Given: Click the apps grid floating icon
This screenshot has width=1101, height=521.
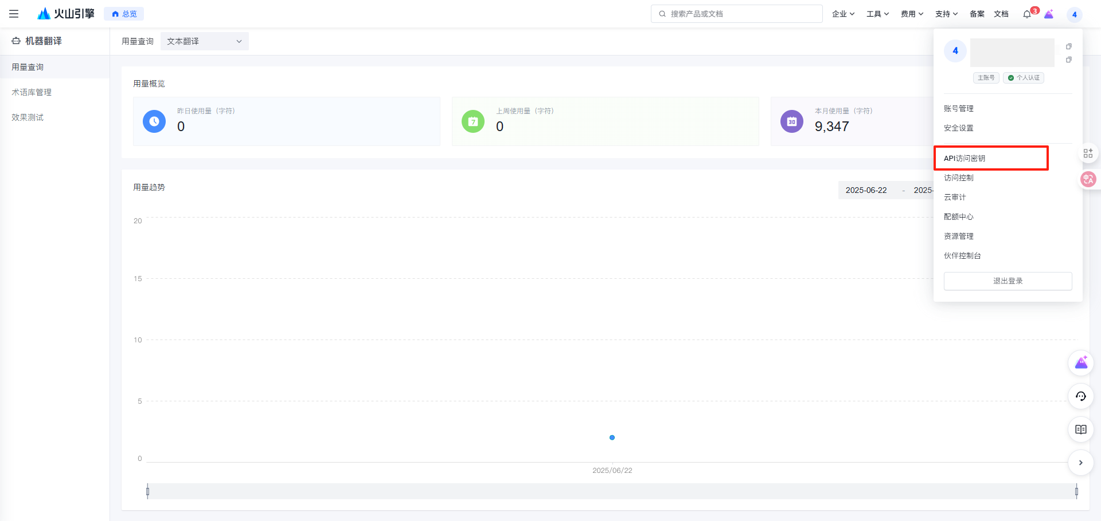Looking at the screenshot, I should [1088, 153].
